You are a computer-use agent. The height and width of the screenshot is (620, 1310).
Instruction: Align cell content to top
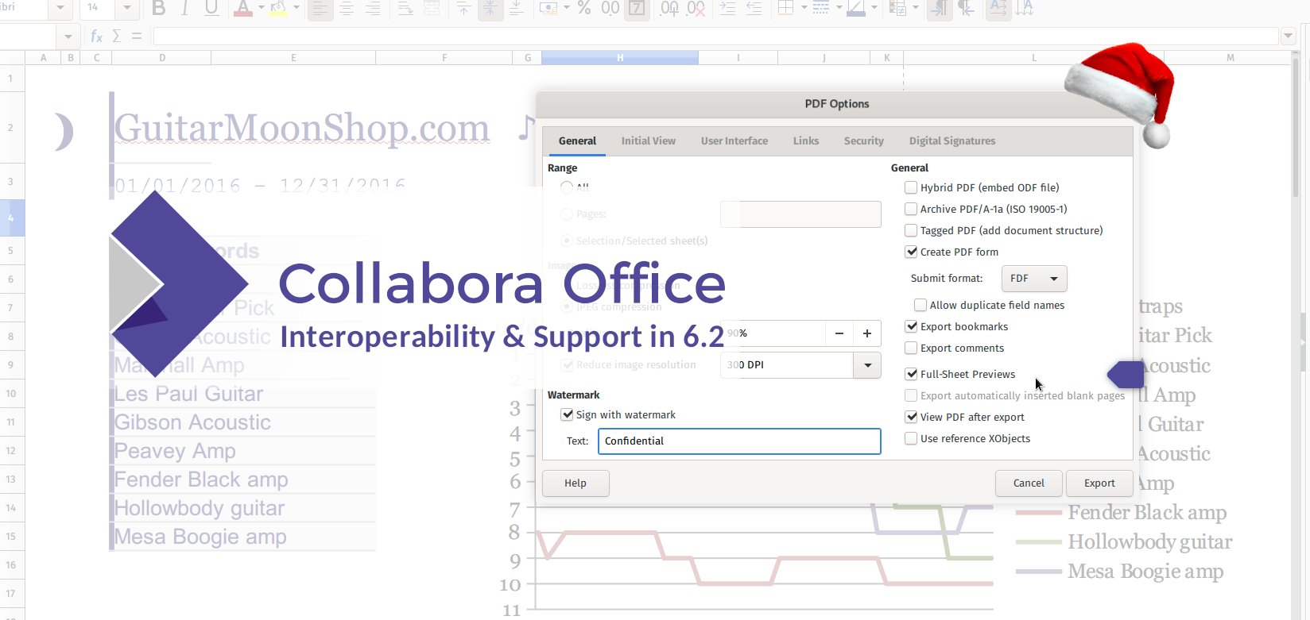click(464, 8)
